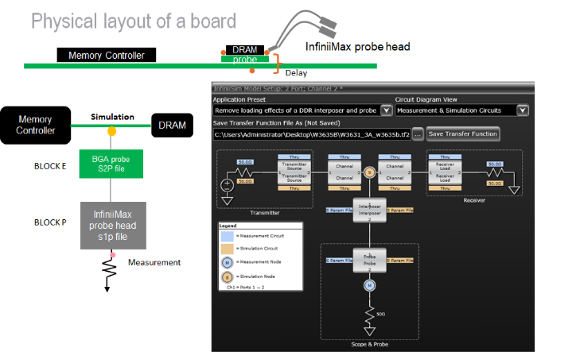
Task: Click the BLOCK P label
Action: pyautogui.click(x=50, y=222)
